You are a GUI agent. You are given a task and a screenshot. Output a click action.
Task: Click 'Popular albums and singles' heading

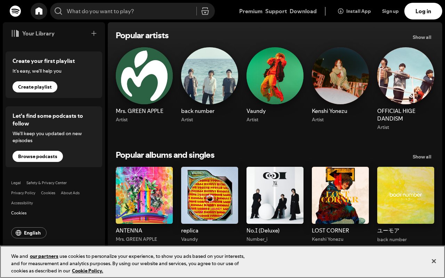165,155
